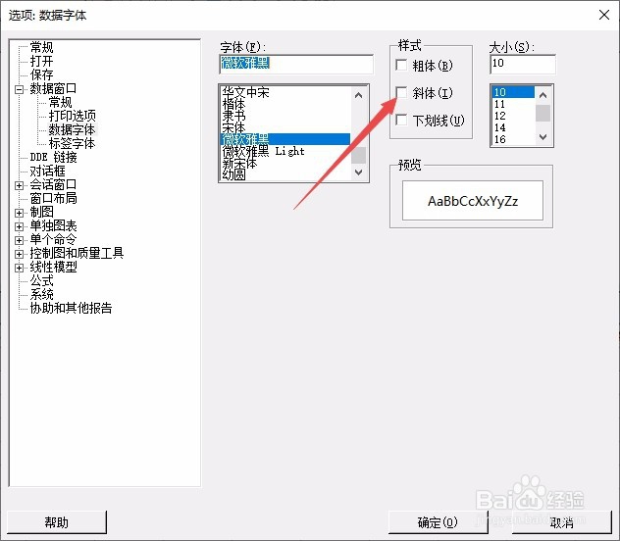
Task: Choose 幼圆 in font list
Action: click(284, 174)
